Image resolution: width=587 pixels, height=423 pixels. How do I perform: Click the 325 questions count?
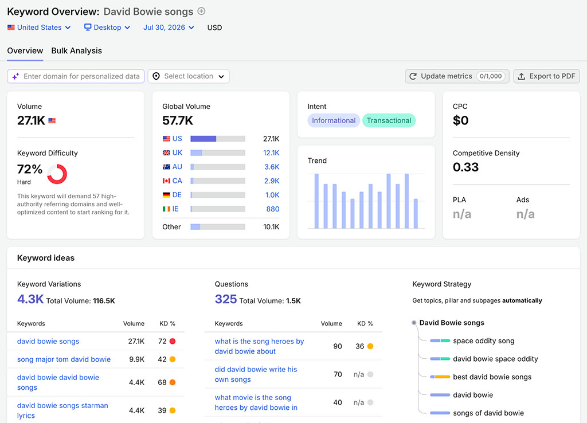click(x=226, y=299)
